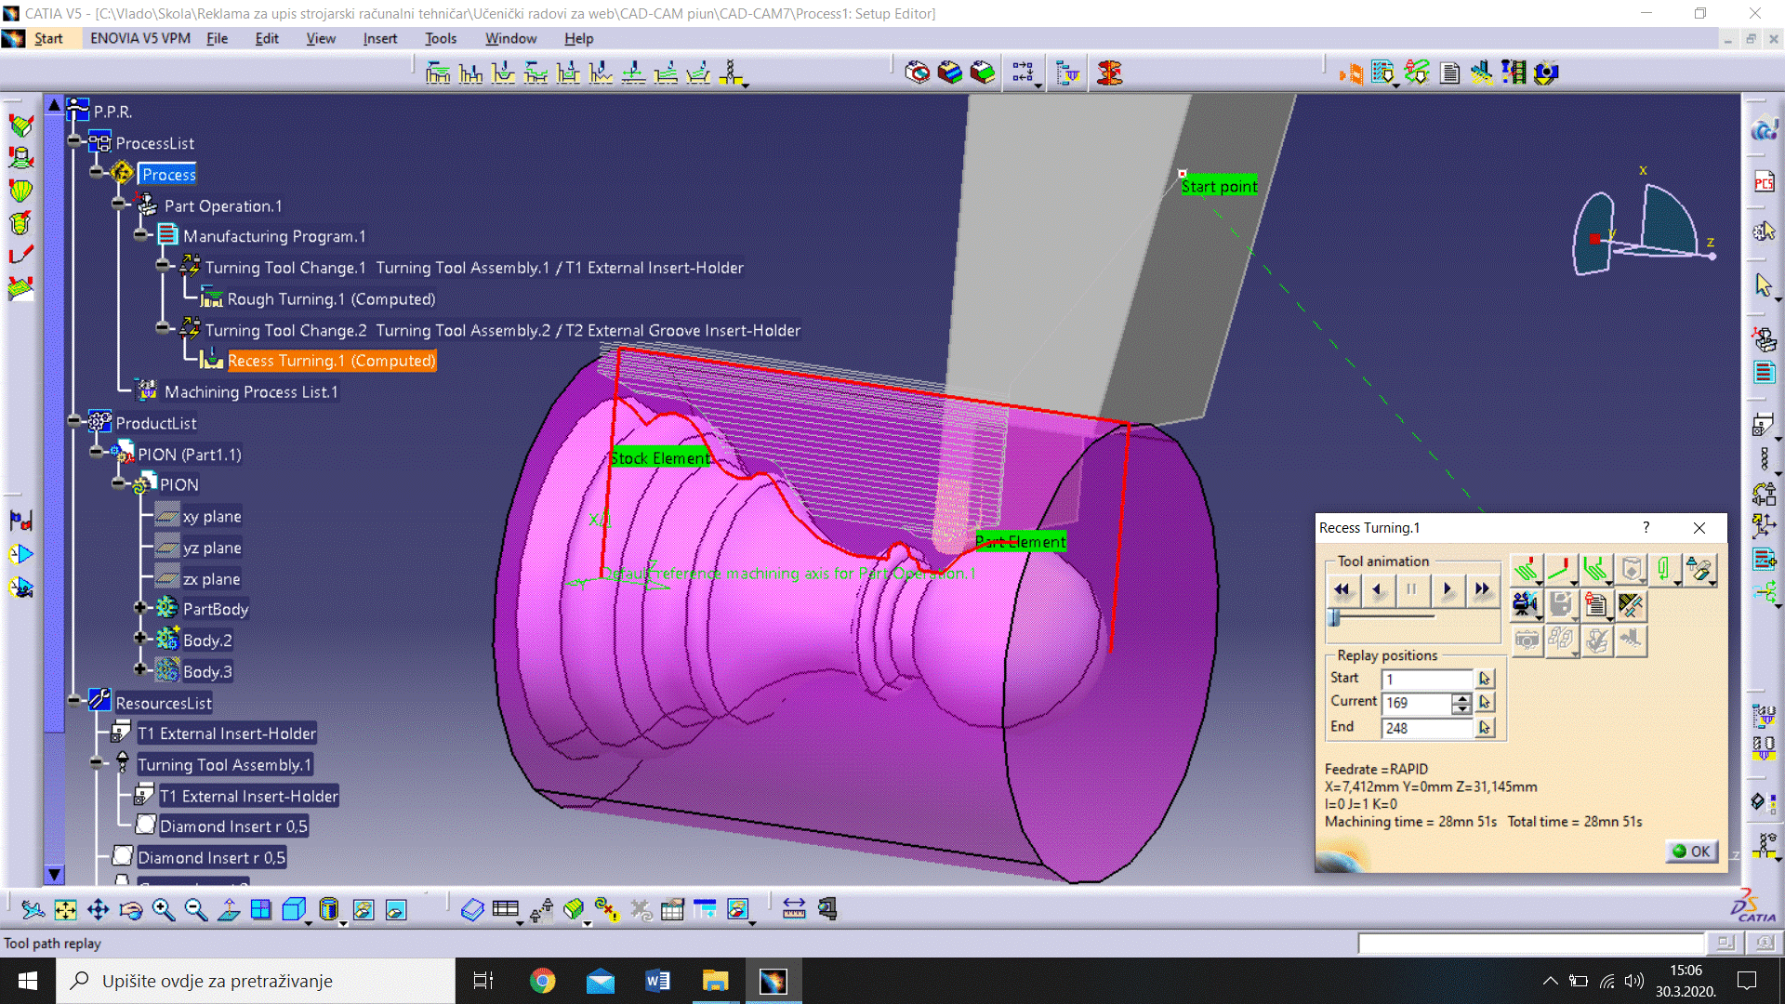Expand the PartBody tree node
The image size is (1785, 1004).
pos(140,608)
